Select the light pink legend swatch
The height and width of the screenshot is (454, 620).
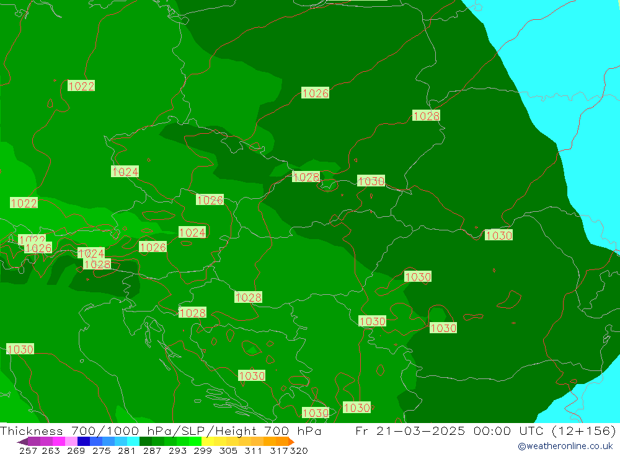[71, 442]
